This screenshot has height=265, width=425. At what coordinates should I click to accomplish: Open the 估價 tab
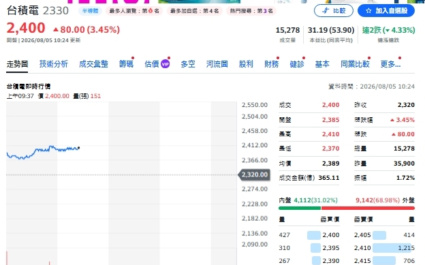click(152, 64)
